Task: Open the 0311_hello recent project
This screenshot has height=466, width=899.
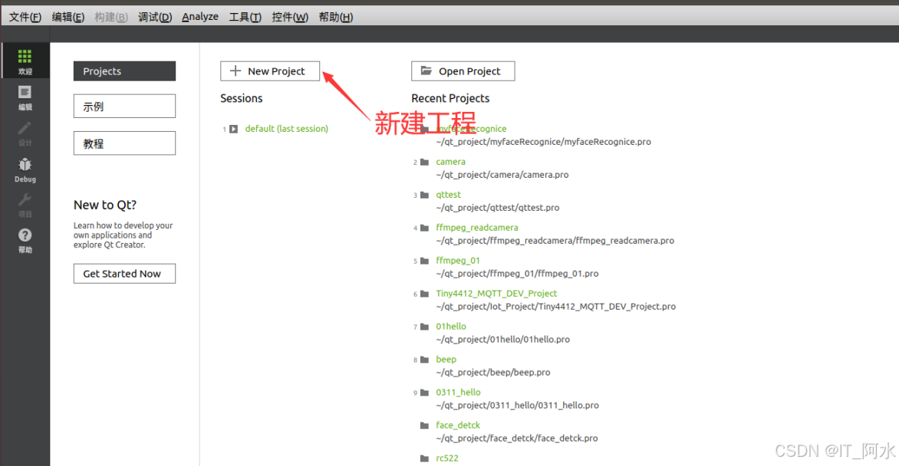Action: click(x=458, y=392)
